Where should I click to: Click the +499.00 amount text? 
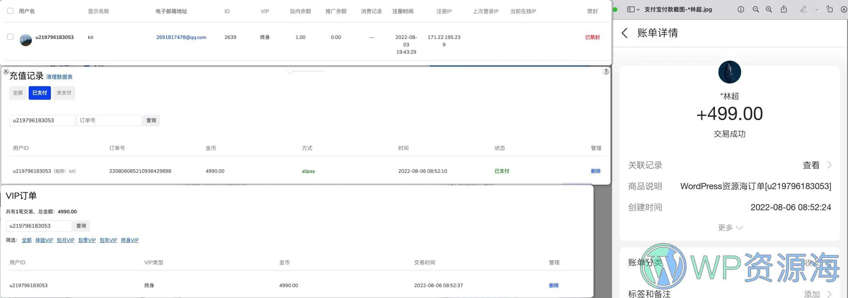tap(729, 114)
